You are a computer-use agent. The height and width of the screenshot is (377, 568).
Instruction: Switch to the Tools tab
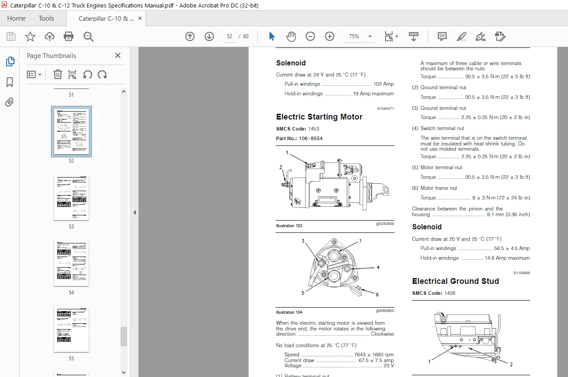pyautogui.click(x=46, y=18)
